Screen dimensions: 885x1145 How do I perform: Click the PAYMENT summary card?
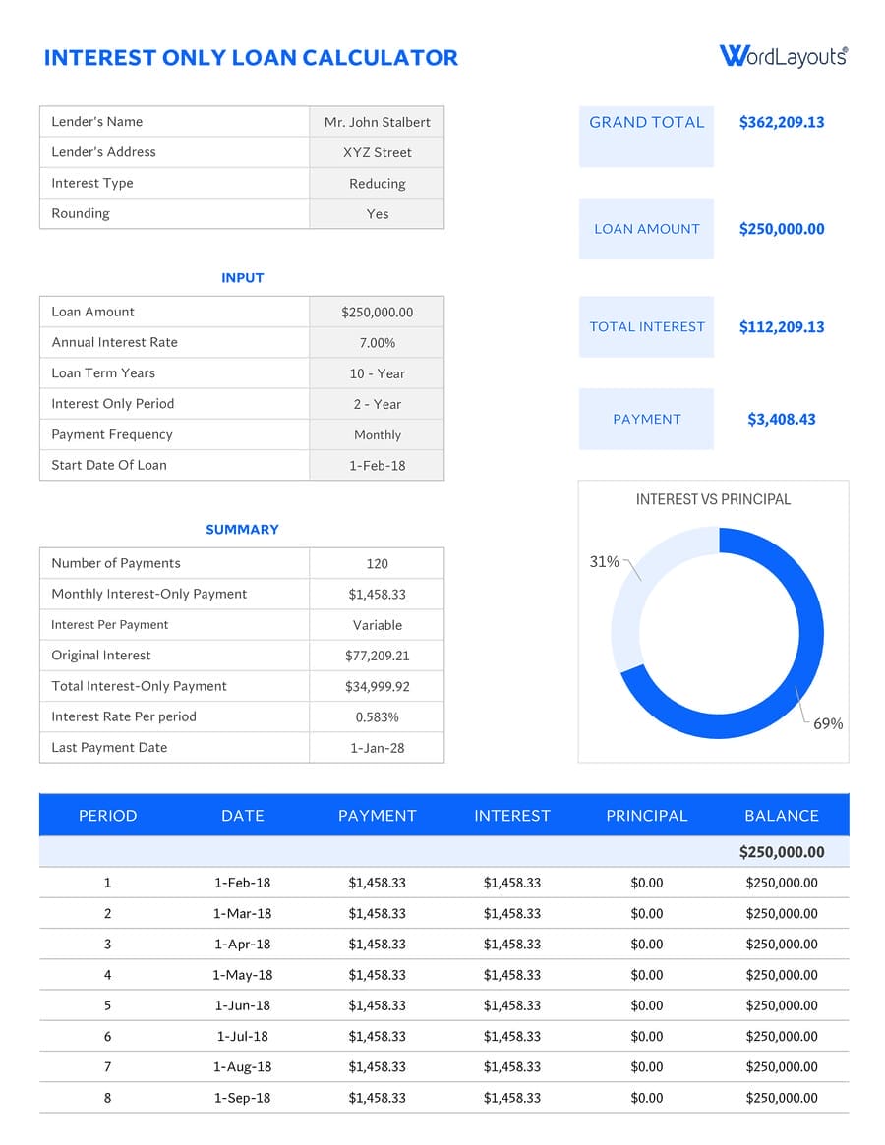646,419
